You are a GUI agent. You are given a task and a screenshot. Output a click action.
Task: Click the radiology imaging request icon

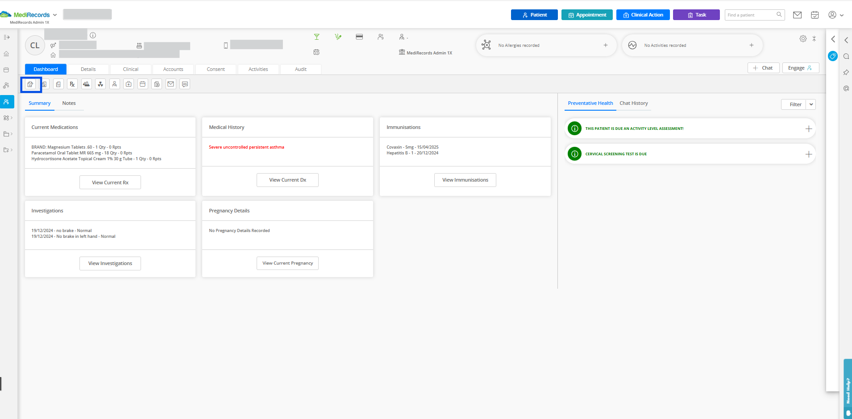point(100,84)
